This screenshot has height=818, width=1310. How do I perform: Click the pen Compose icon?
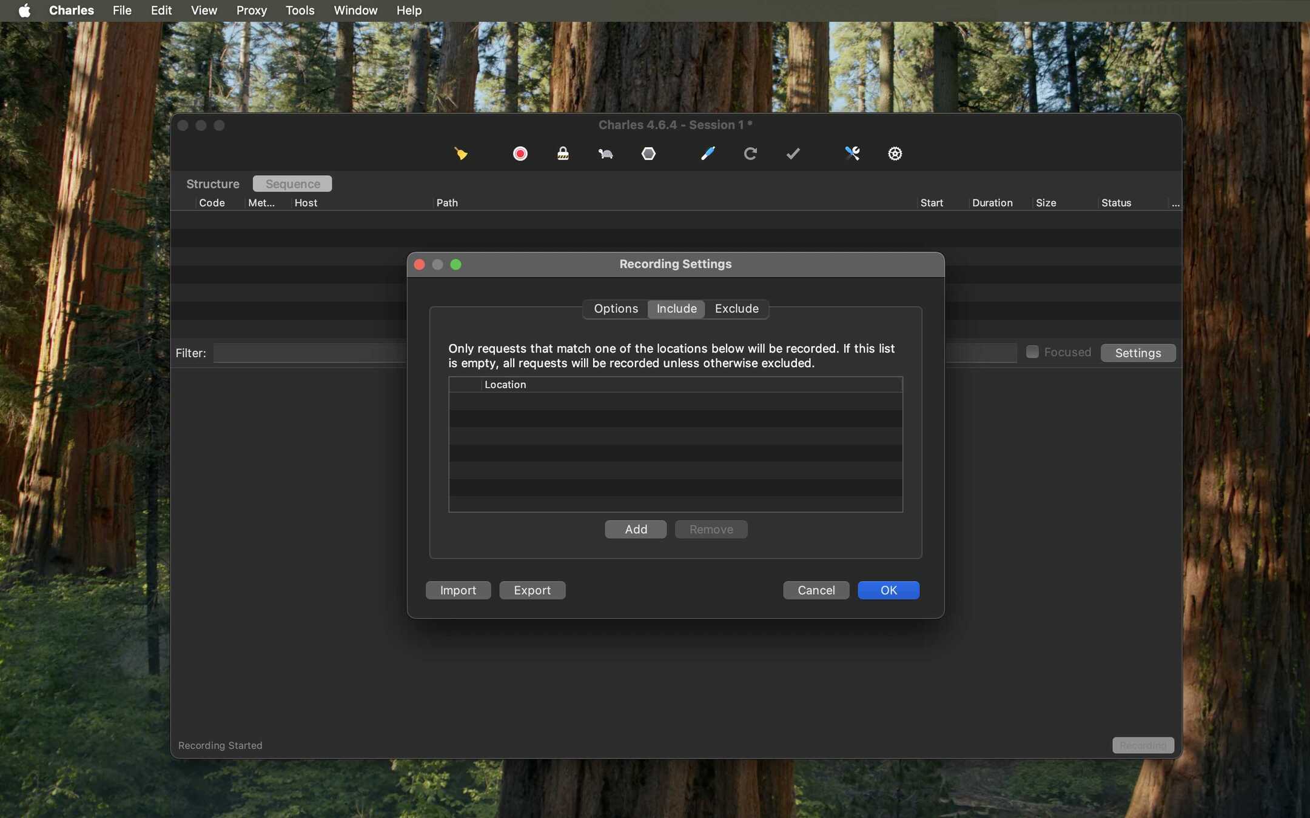(x=707, y=154)
